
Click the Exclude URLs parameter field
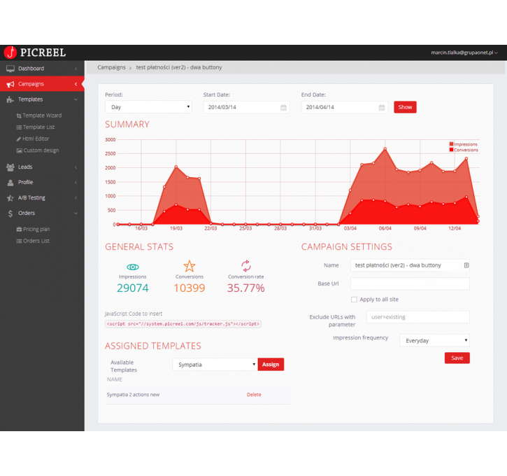(418, 317)
